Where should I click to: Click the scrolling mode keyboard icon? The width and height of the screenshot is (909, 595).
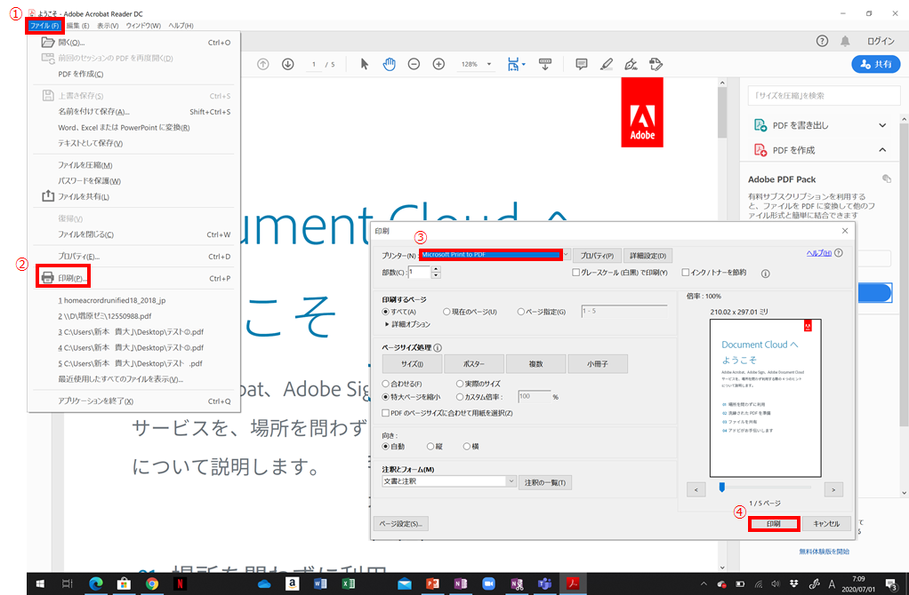(545, 64)
